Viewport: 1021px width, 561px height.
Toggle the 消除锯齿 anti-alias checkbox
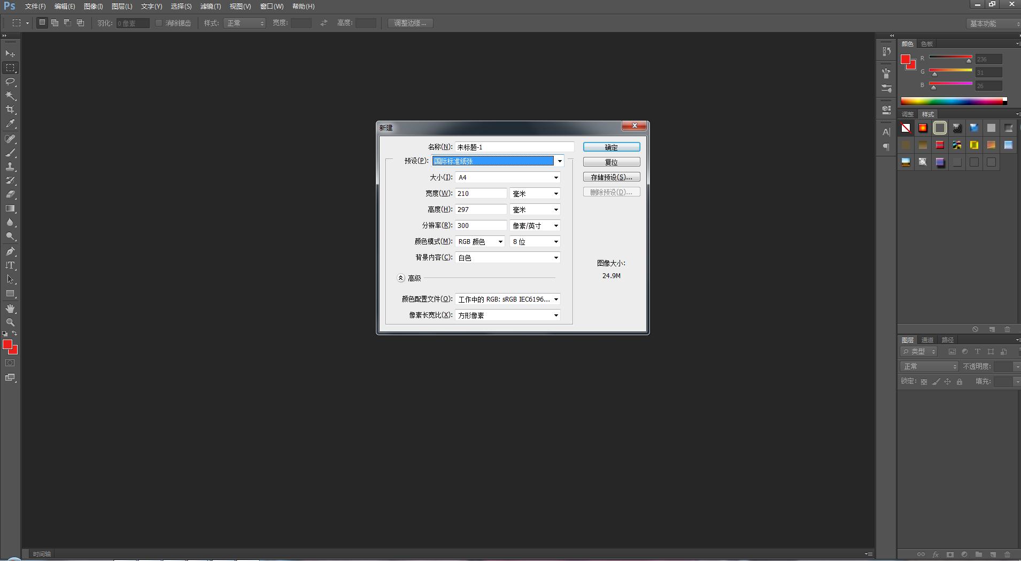pyautogui.click(x=159, y=23)
